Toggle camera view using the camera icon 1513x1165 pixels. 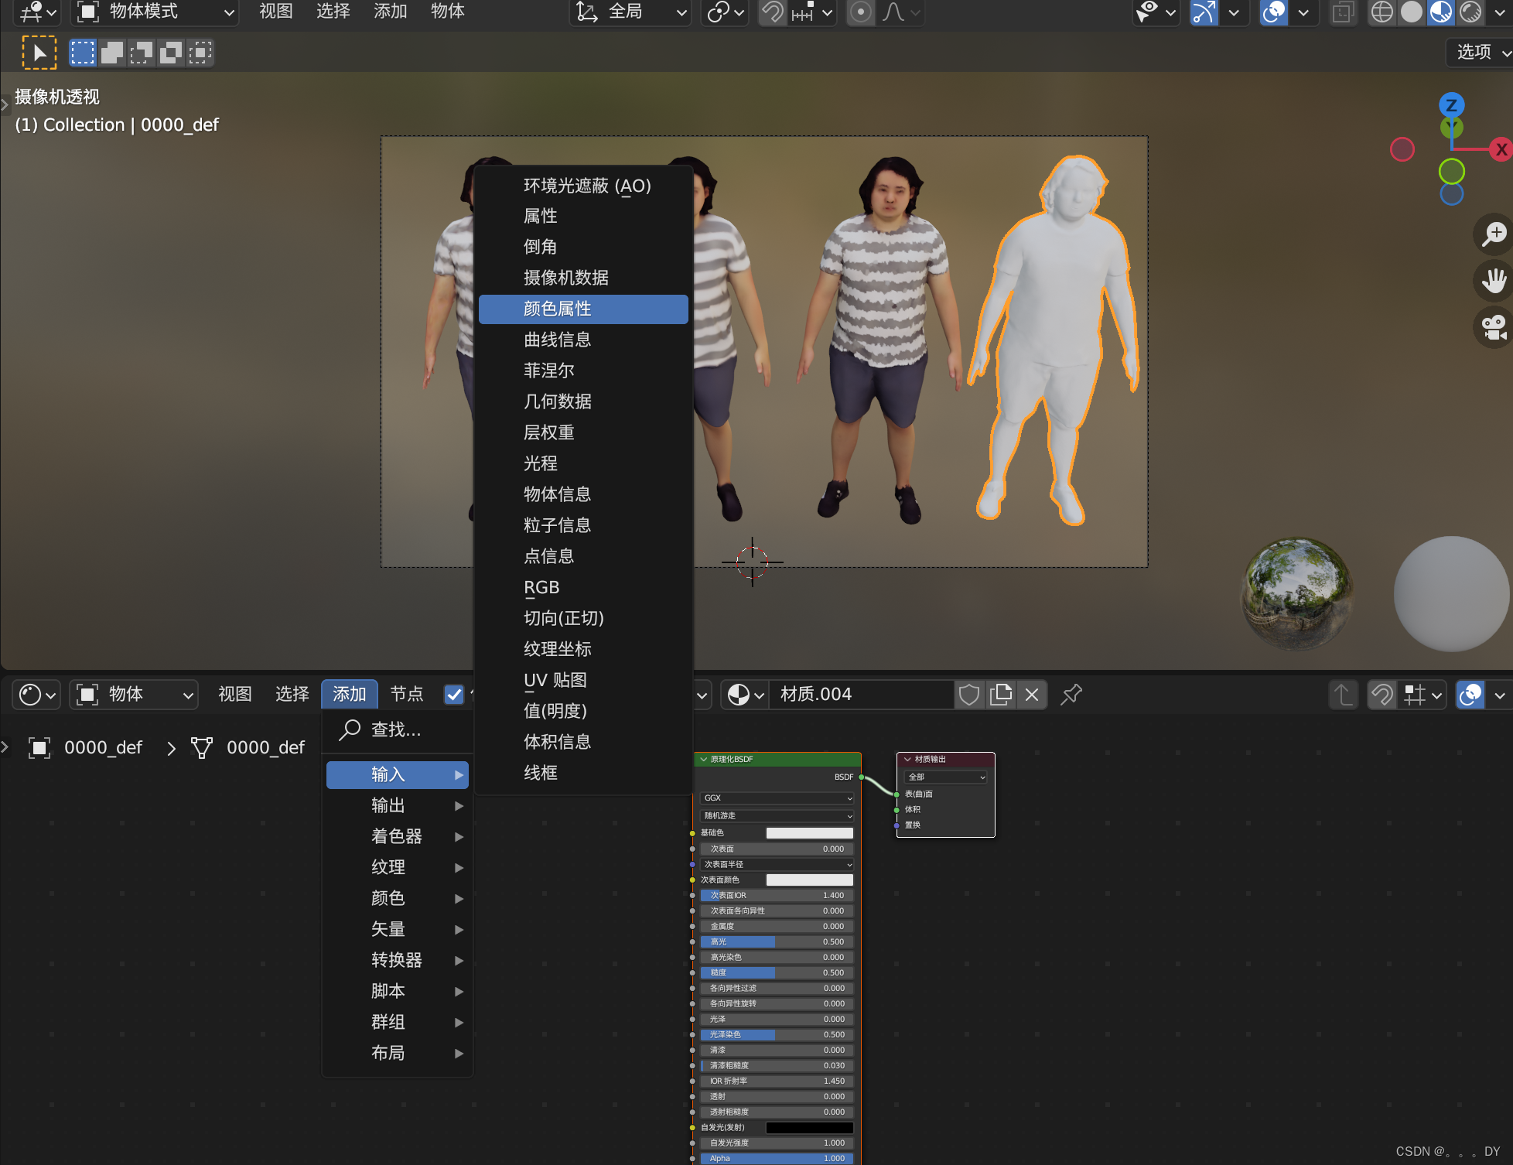coord(1492,327)
